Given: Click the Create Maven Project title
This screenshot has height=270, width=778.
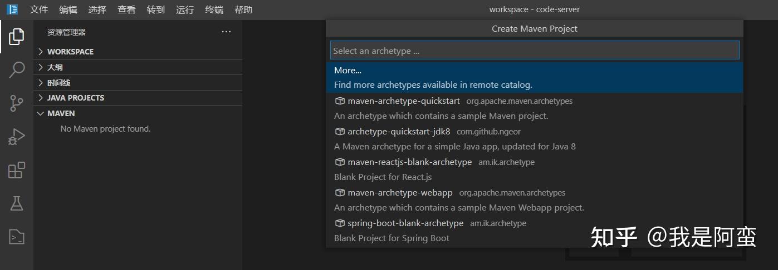Looking at the screenshot, I should tap(535, 29).
